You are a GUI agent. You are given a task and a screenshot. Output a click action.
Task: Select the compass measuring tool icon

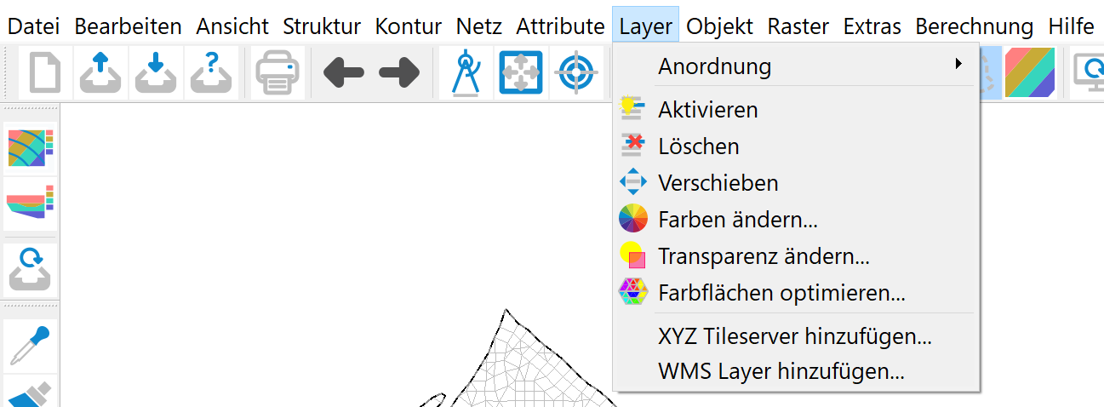coord(466,72)
